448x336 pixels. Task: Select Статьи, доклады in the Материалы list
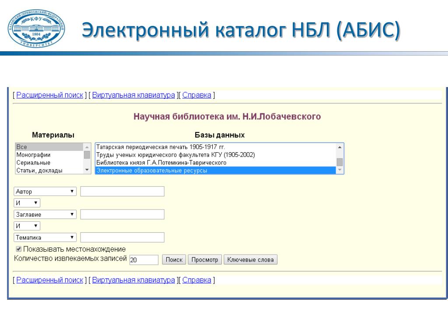(49, 171)
